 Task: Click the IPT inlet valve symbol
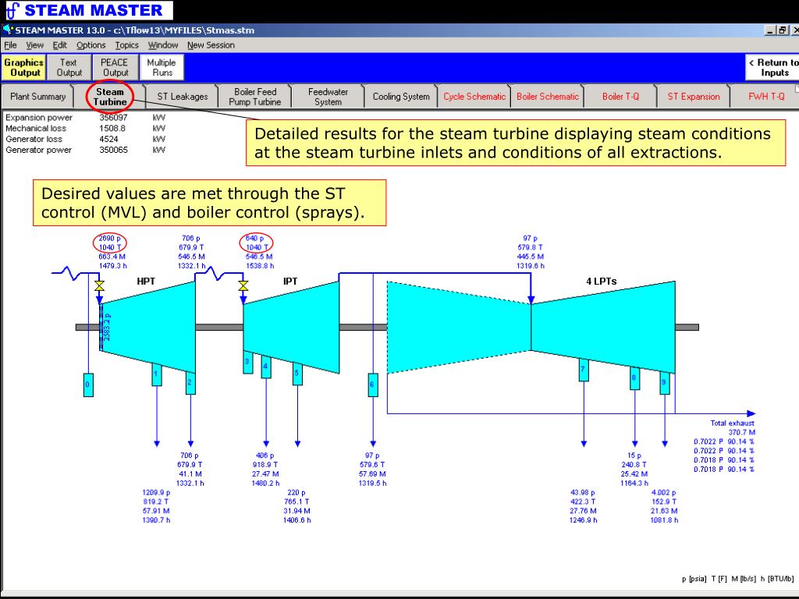(243, 286)
